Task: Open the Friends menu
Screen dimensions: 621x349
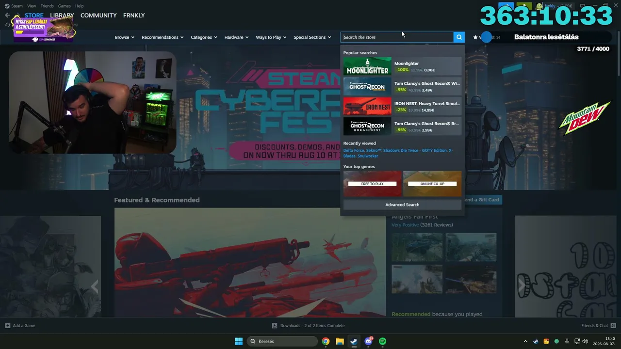Action: point(47,6)
